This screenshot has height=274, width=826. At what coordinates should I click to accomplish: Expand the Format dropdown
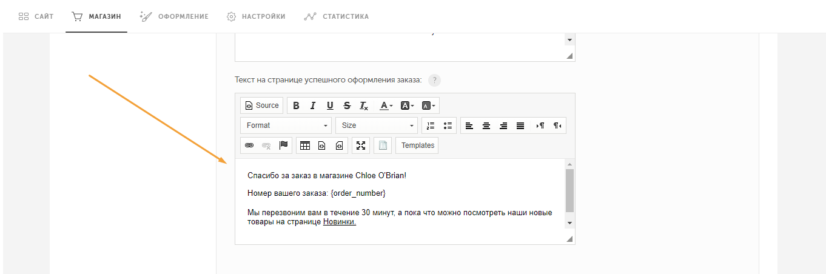[286, 125]
